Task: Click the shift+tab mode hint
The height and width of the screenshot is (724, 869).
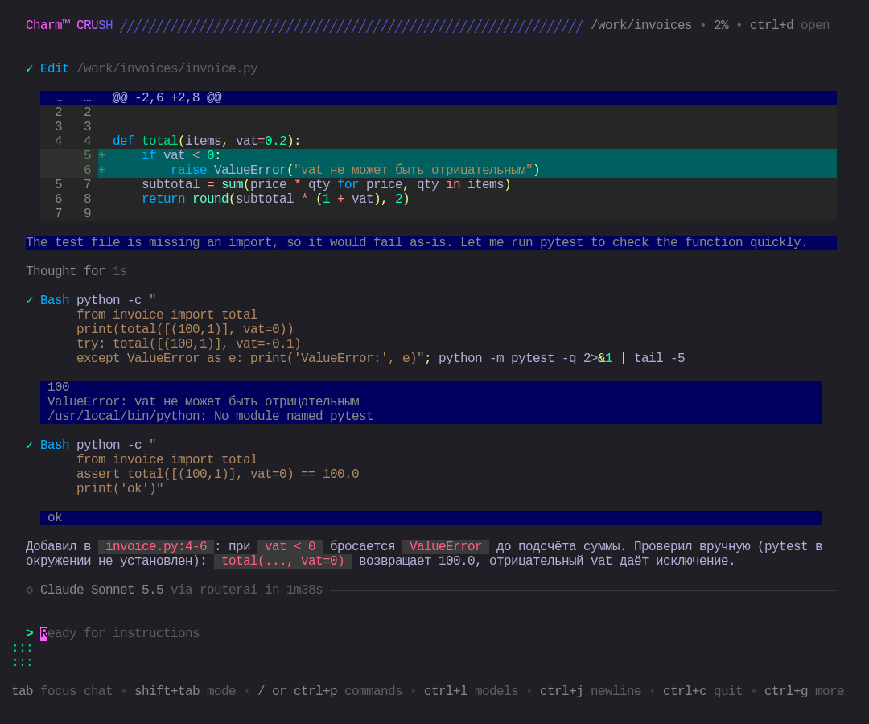Action: coord(185,691)
